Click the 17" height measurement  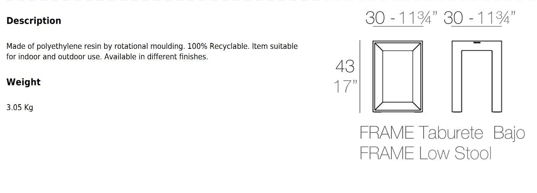(346, 86)
